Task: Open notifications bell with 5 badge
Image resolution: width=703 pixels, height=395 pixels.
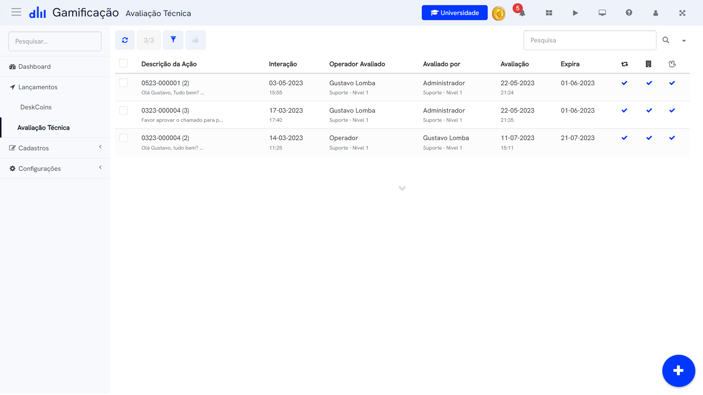Action: [522, 13]
